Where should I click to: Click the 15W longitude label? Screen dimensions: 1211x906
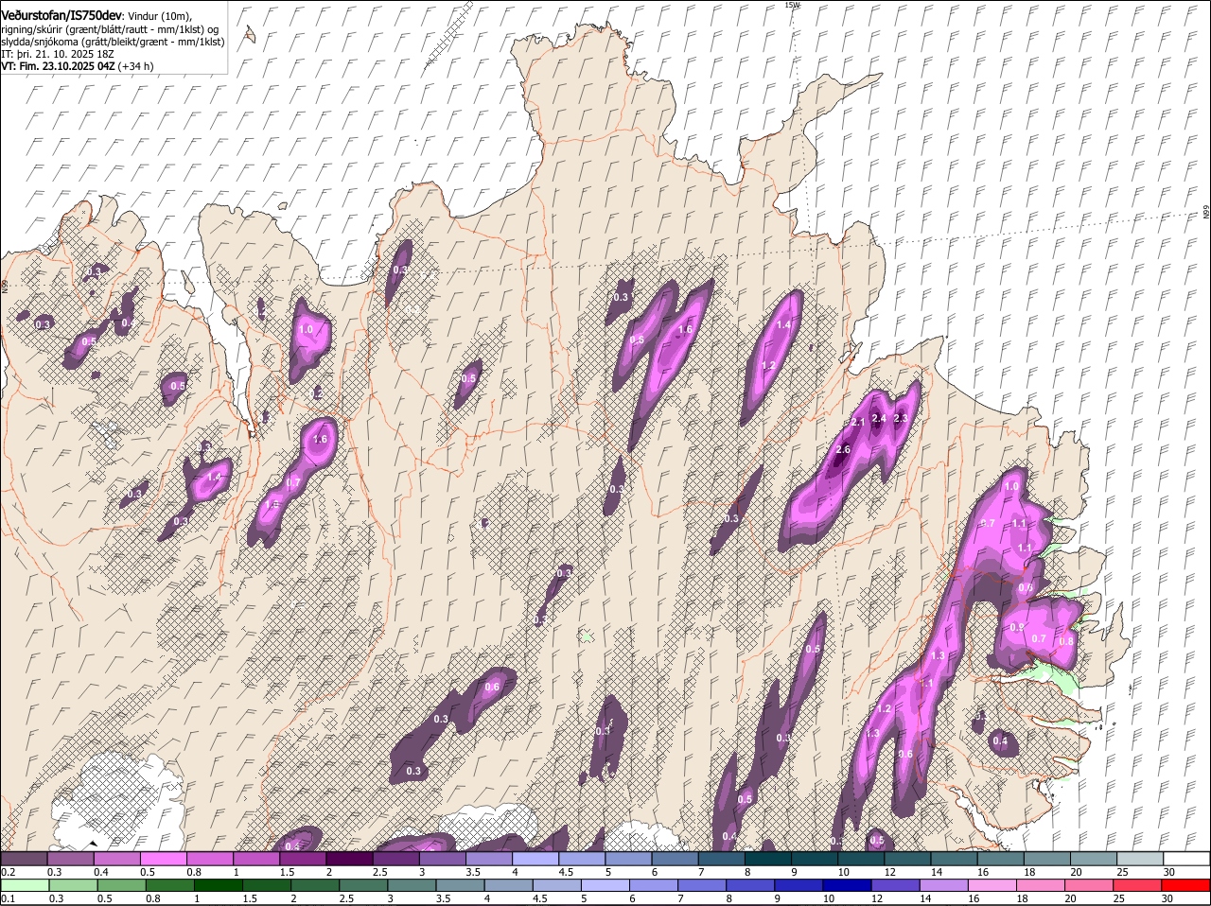click(792, 5)
